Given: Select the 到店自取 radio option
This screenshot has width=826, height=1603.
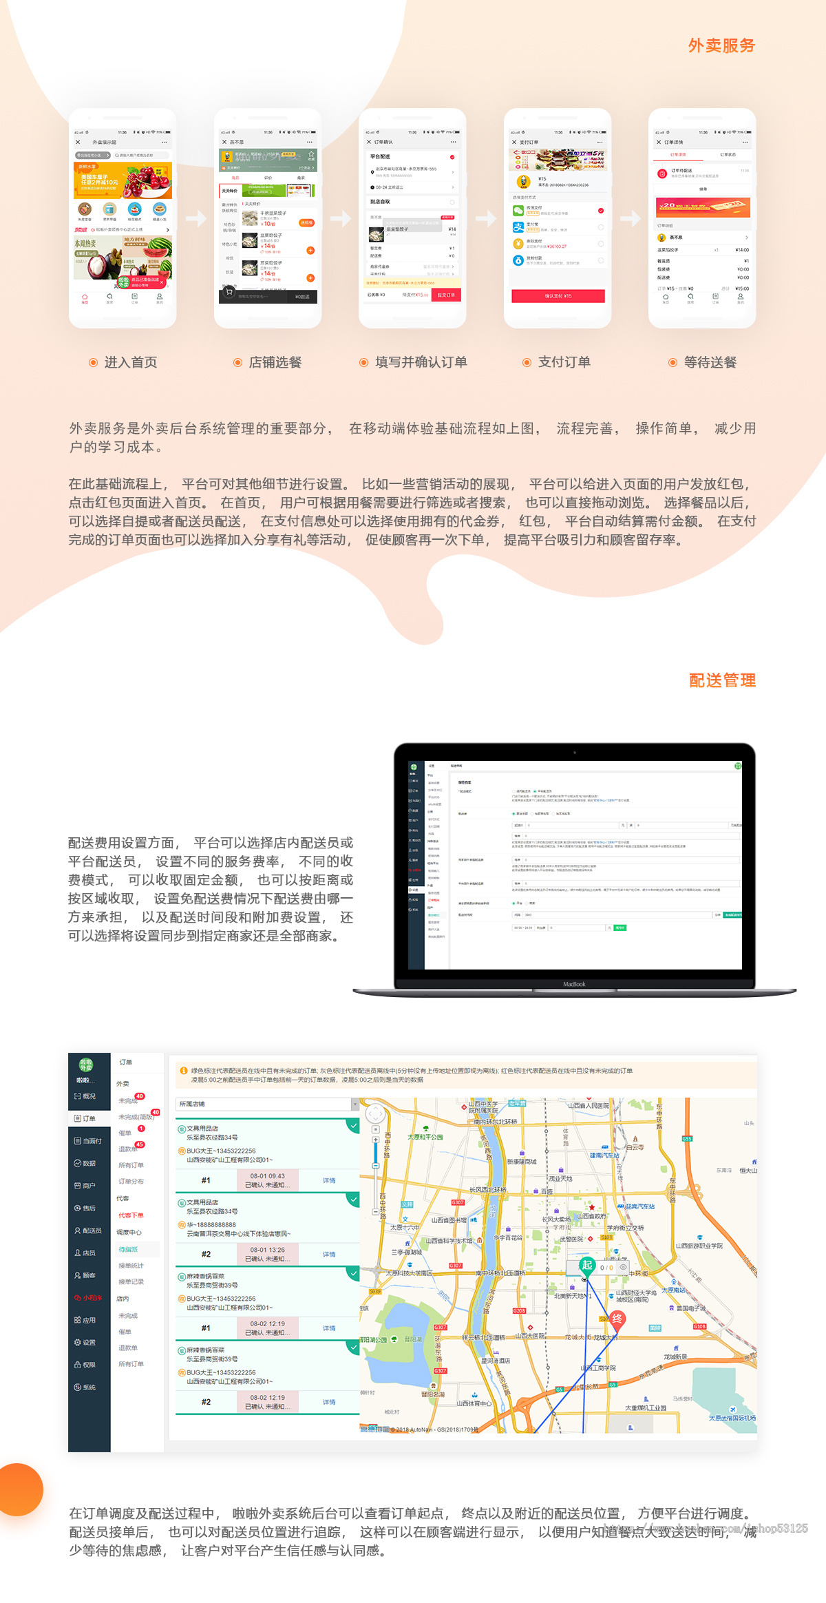Looking at the screenshot, I should click(x=452, y=202).
